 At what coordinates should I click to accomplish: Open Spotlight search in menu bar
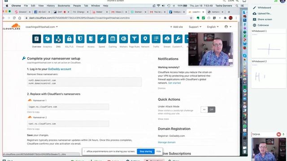pyautogui.click(x=237, y=6)
